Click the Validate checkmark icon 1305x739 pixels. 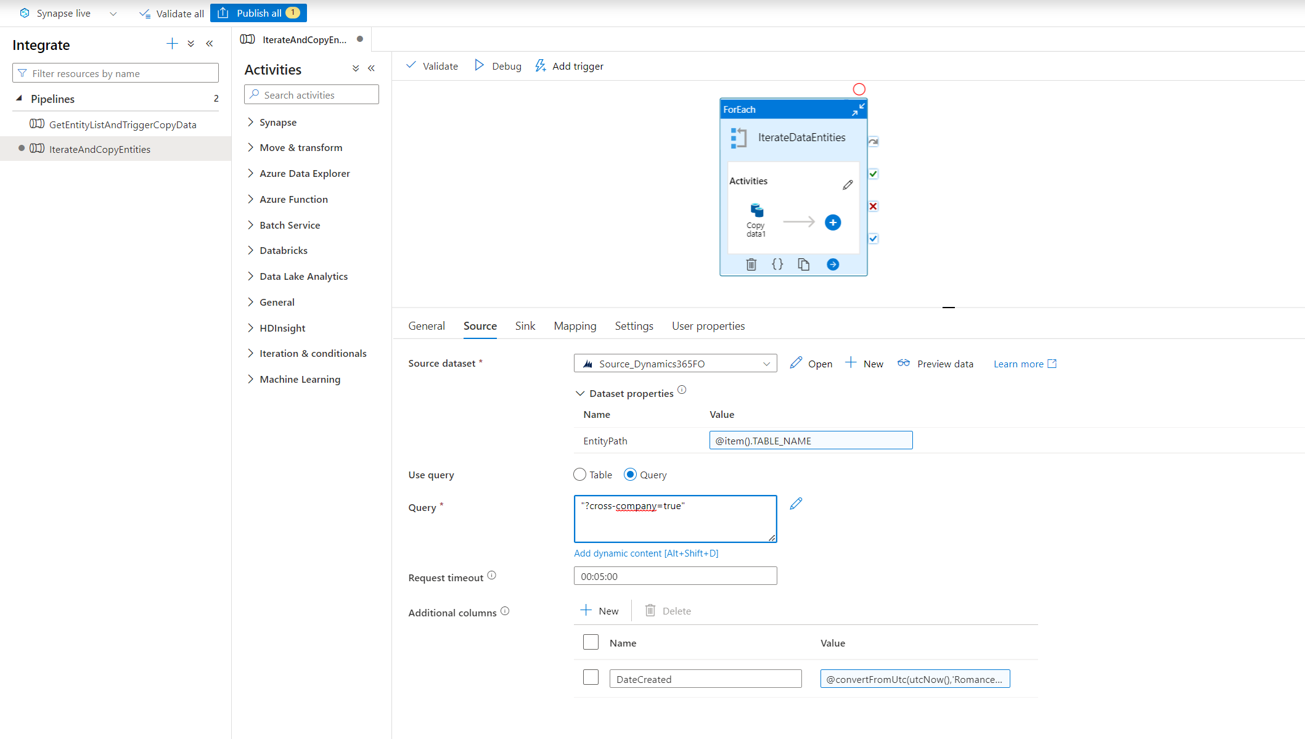[411, 65]
